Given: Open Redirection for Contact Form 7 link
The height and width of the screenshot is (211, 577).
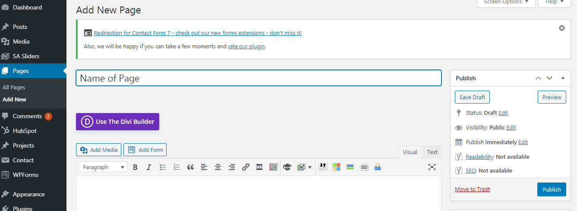Looking at the screenshot, I should click(198, 33).
